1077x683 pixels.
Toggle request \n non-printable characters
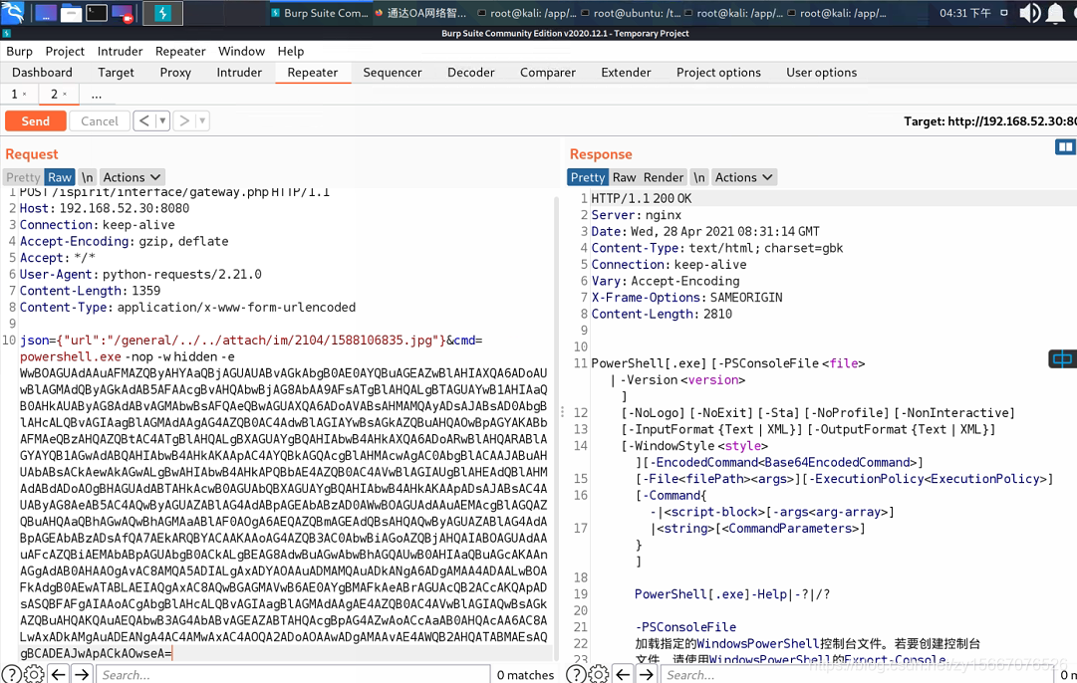(x=88, y=177)
